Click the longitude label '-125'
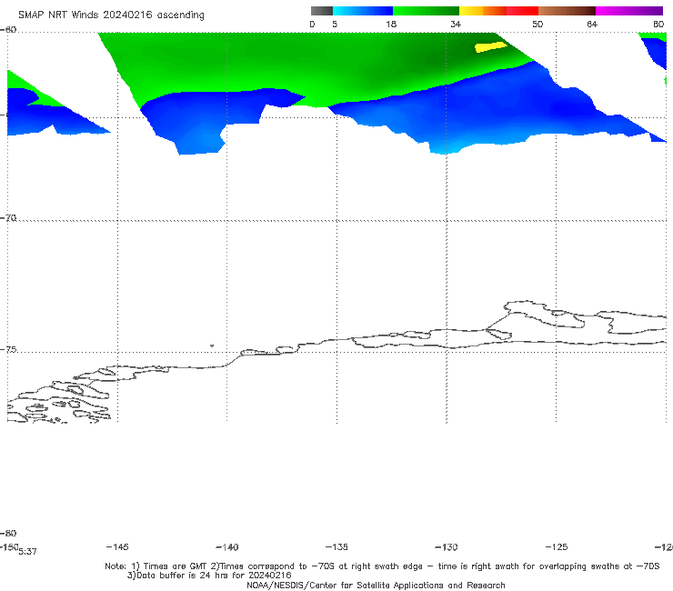Screen dimensions: 673x591 click(557, 546)
